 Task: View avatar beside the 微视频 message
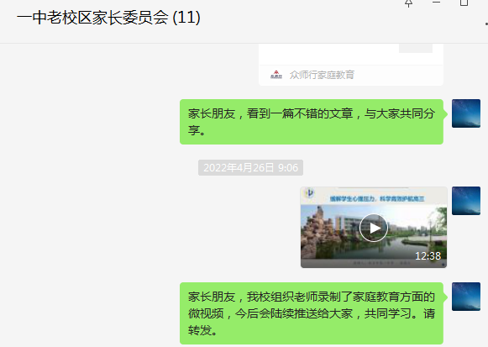(466, 297)
